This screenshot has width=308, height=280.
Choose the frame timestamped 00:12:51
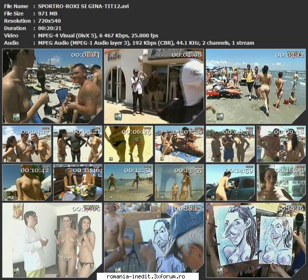coord(129,183)
